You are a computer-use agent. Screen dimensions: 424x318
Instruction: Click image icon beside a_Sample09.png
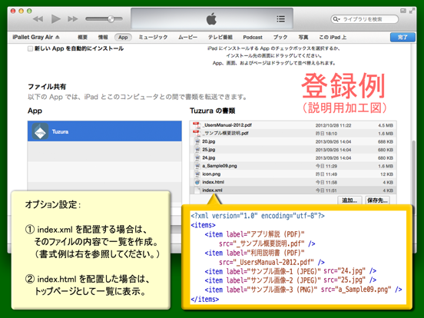pyautogui.click(x=197, y=165)
